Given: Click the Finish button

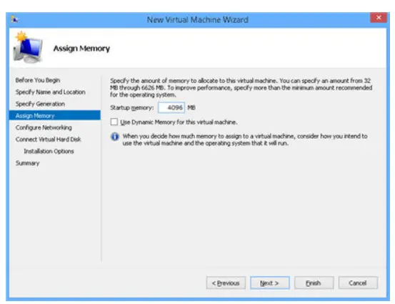Looking at the screenshot, I should (314, 283).
